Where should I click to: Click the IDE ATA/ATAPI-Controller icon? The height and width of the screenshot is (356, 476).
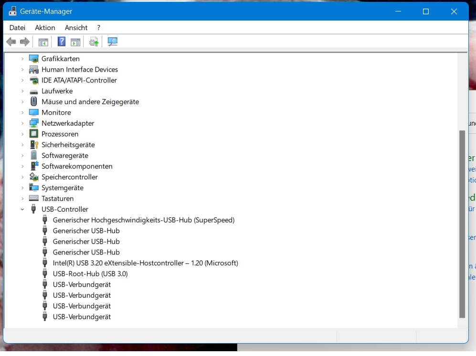34,80
